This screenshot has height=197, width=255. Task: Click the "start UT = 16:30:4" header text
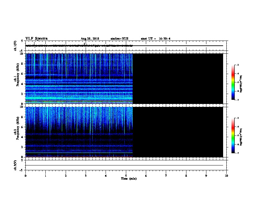[x=156, y=39]
